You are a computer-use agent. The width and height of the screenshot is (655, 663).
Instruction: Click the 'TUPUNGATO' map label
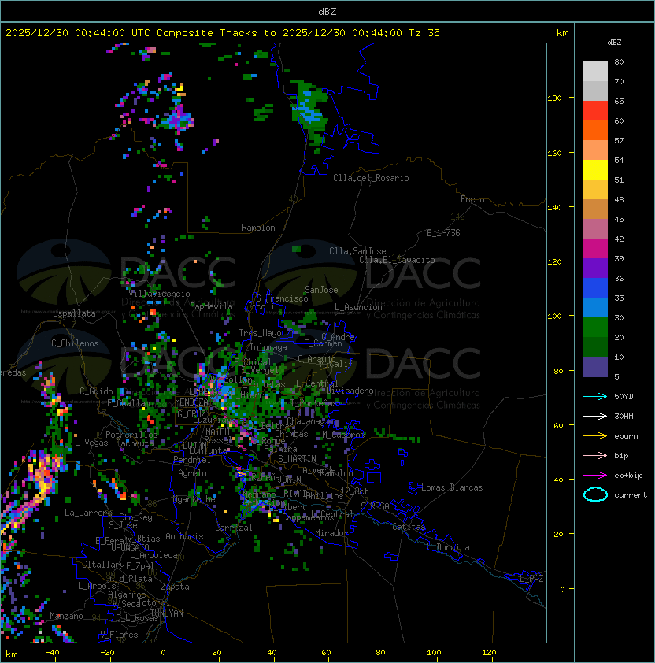pyautogui.click(x=128, y=547)
